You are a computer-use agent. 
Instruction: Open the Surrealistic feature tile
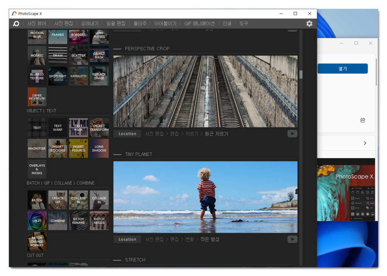click(x=79, y=76)
